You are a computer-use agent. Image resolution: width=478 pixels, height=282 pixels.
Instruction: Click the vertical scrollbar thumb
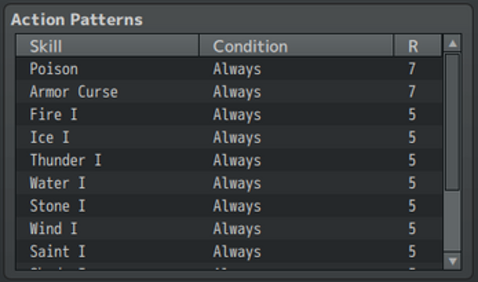click(452, 122)
